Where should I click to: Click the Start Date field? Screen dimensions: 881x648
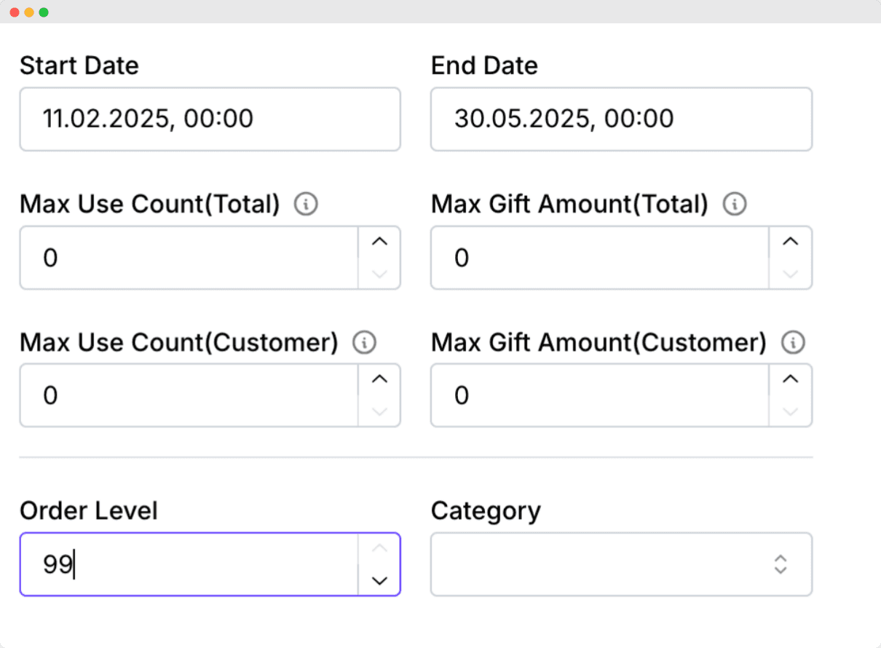tap(210, 119)
